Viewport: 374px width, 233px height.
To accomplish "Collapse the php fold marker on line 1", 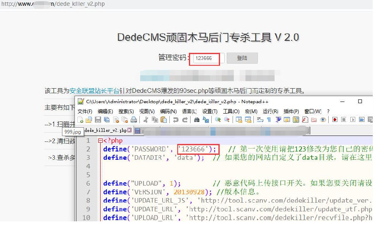I will (x=100, y=141).
